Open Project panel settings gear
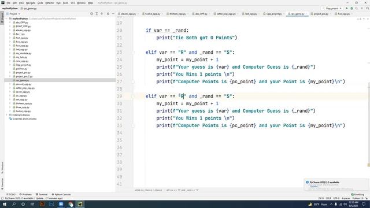Image resolution: width=370 pixels, height=208 pixels. 108,14
